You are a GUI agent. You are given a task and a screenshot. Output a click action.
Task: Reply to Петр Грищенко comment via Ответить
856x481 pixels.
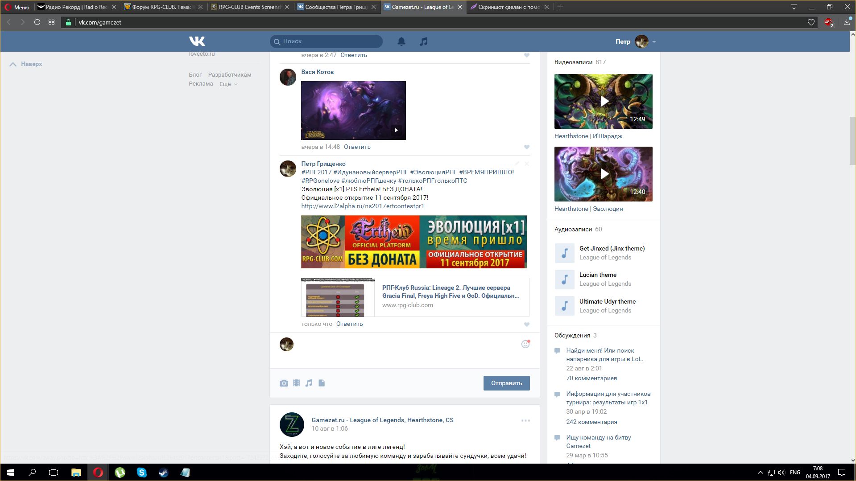point(349,324)
